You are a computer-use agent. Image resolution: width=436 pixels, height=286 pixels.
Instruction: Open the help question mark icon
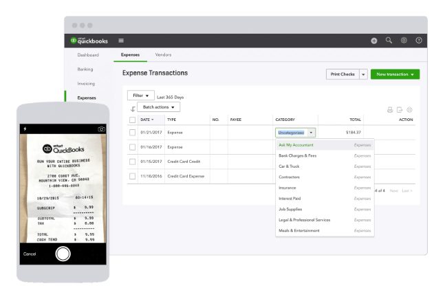tap(419, 41)
